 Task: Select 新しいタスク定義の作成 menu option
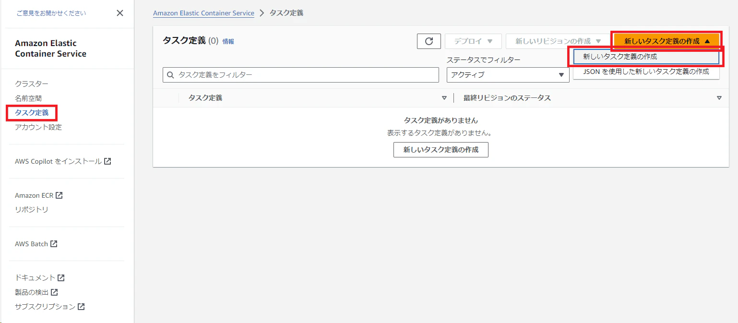[x=646, y=57]
